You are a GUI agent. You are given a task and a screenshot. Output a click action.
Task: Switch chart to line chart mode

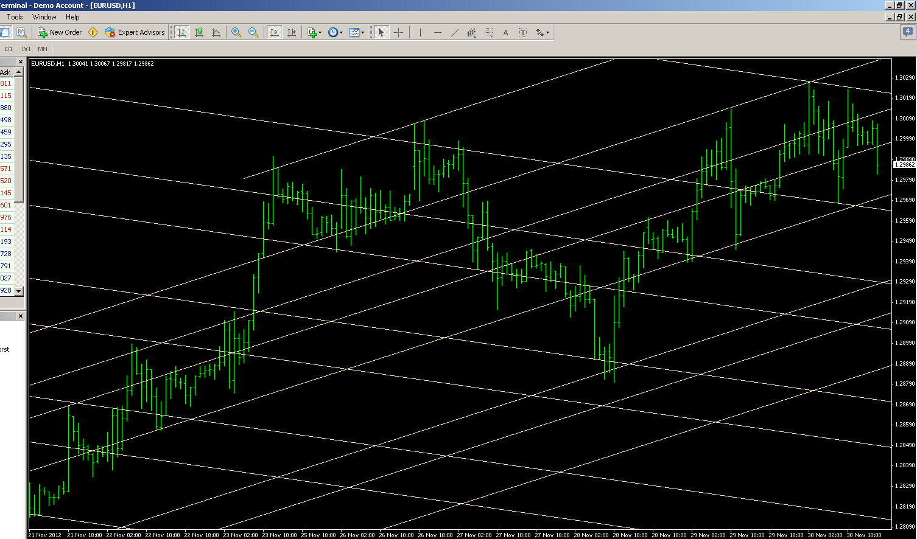216,32
